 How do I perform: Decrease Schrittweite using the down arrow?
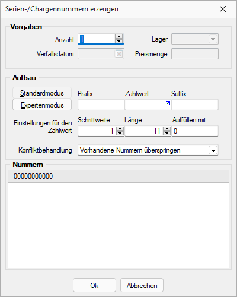point(120,133)
